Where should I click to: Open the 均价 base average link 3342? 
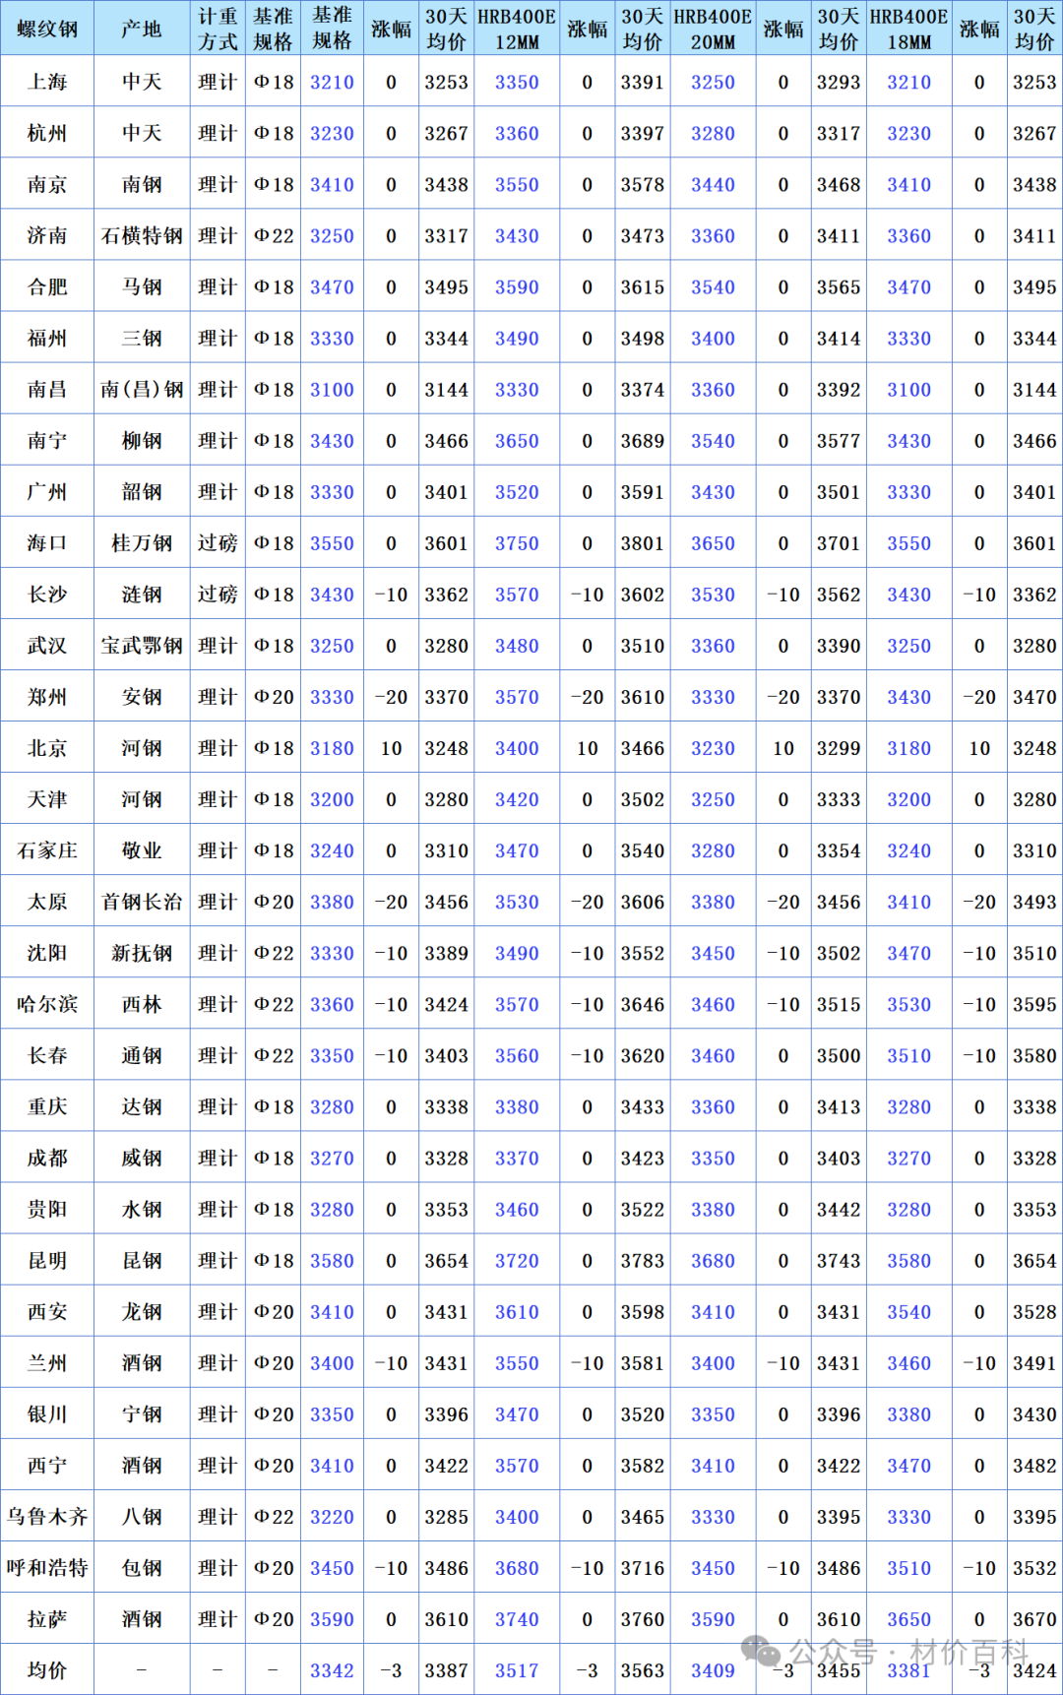(332, 1670)
